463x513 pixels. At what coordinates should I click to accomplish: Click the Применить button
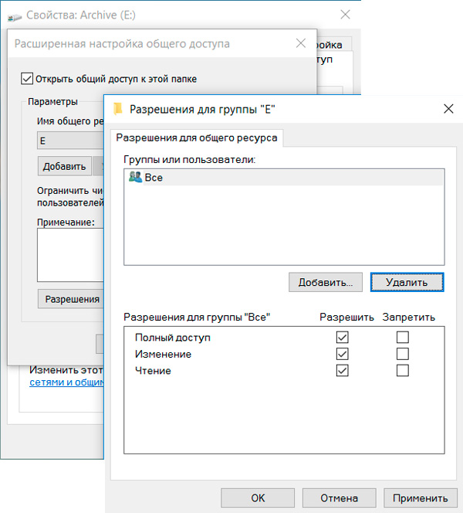(x=420, y=498)
